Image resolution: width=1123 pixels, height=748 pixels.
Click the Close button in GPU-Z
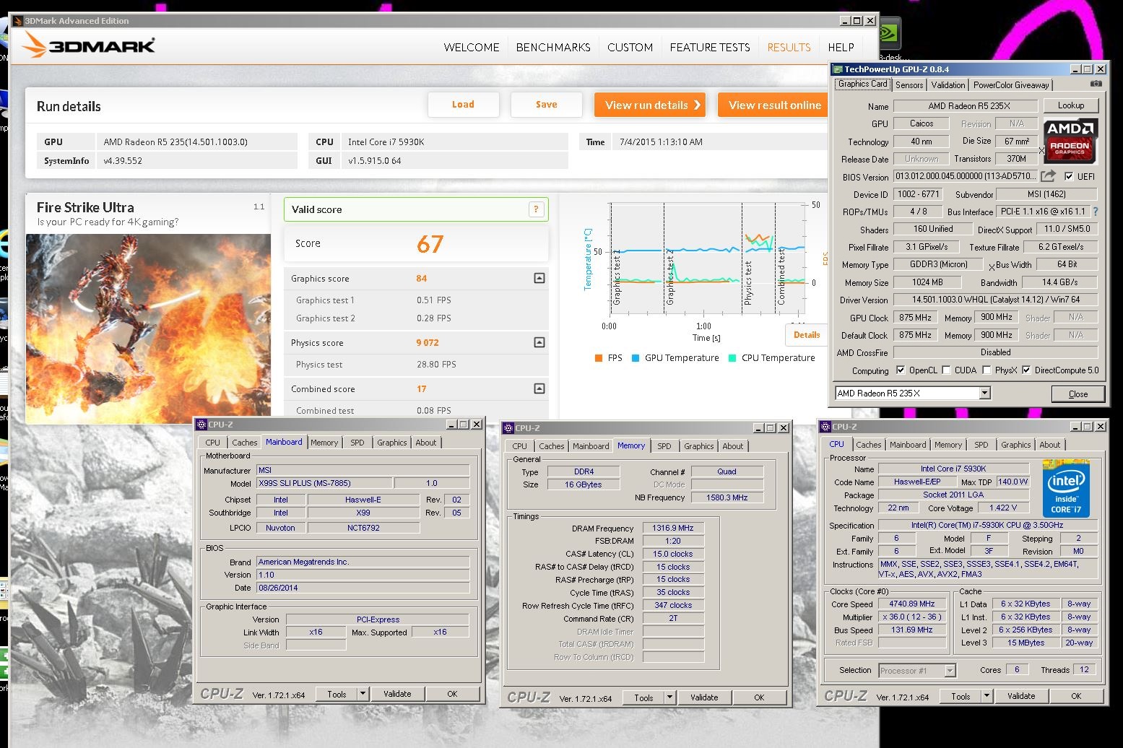pos(1078,393)
